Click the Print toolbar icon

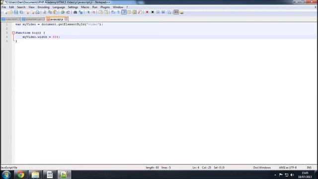pyautogui.click(x=38, y=12)
